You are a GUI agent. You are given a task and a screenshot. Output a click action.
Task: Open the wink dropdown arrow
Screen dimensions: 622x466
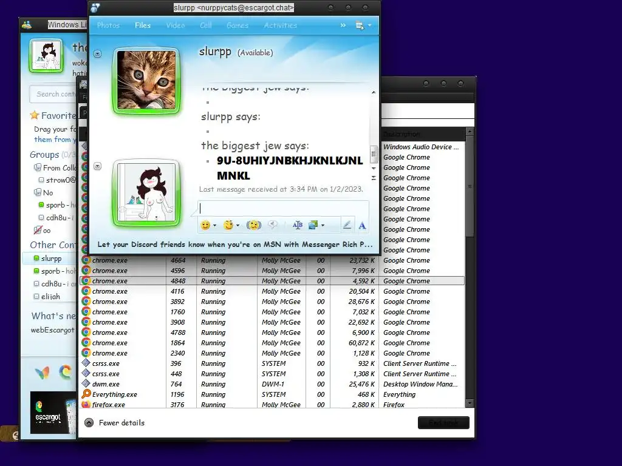pos(238,226)
